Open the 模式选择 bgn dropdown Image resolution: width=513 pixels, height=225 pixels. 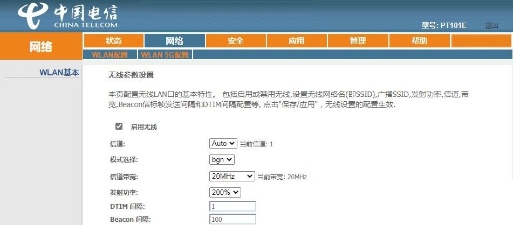click(222, 159)
